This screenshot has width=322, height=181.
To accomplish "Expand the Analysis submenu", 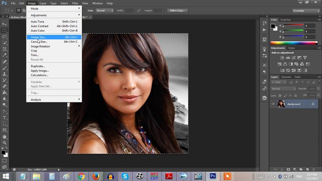I will click(x=54, y=100).
